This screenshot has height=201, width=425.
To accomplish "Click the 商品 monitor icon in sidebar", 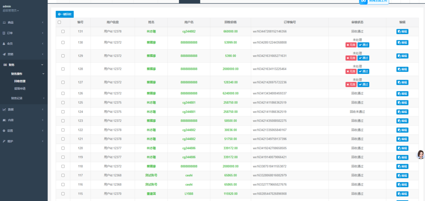I will pos(4,22).
